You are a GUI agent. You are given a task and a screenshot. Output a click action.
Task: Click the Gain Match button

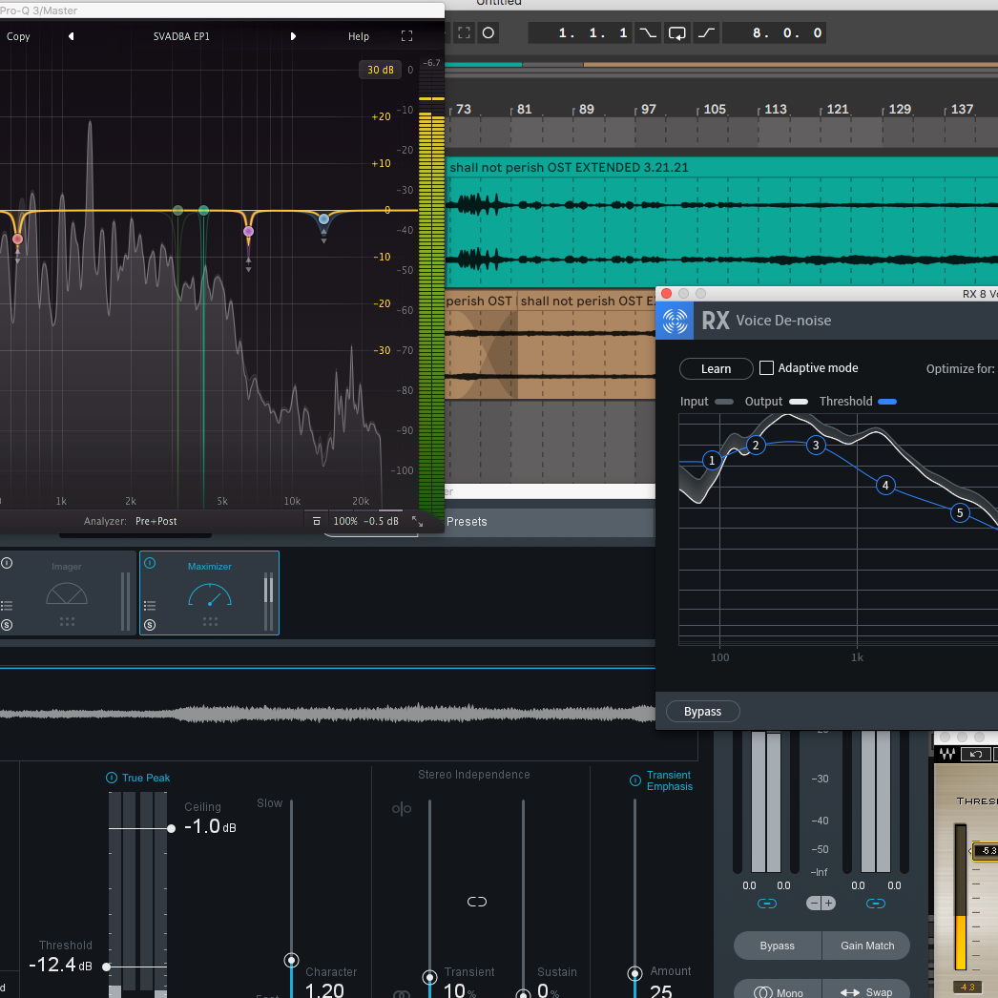867,946
